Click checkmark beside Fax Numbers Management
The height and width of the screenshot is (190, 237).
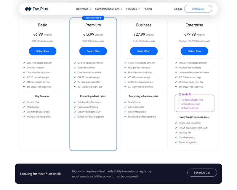[x=125, y=117]
